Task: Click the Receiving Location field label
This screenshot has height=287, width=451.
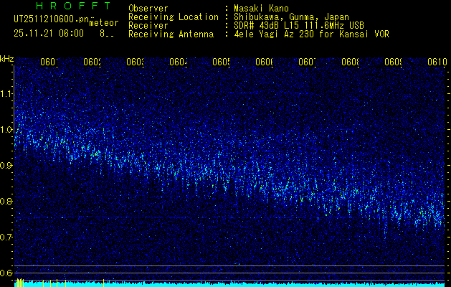Action: [173, 17]
